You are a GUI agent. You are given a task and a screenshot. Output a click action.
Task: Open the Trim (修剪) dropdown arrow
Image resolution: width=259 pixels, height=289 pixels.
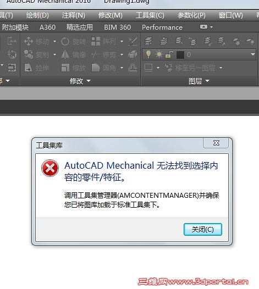click(122, 54)
